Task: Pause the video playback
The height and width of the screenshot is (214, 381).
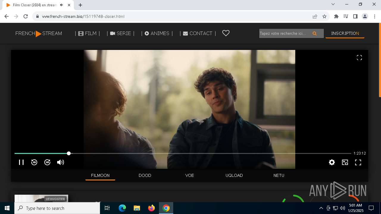Action: (21, 162)
